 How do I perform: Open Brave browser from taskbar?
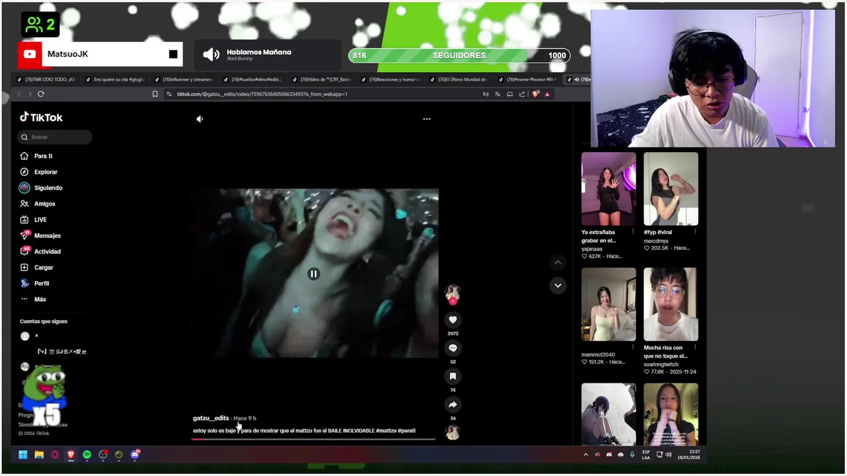click(71, 455)
